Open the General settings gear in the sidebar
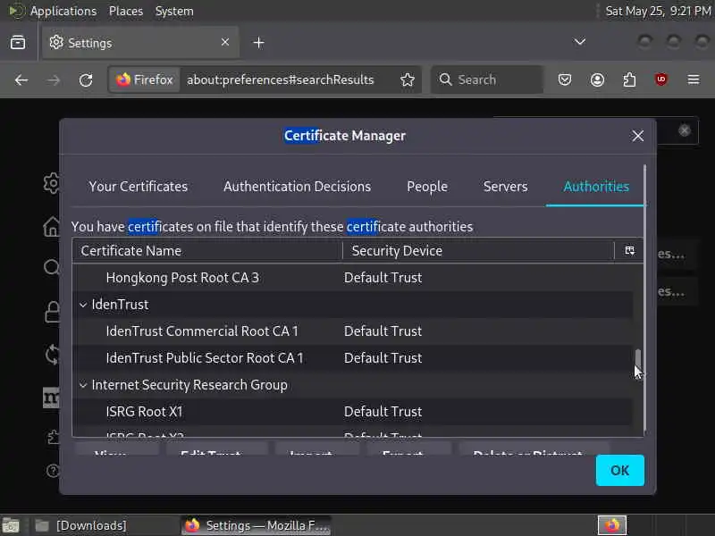Viewport: 715px width, 536px height. 52,183
